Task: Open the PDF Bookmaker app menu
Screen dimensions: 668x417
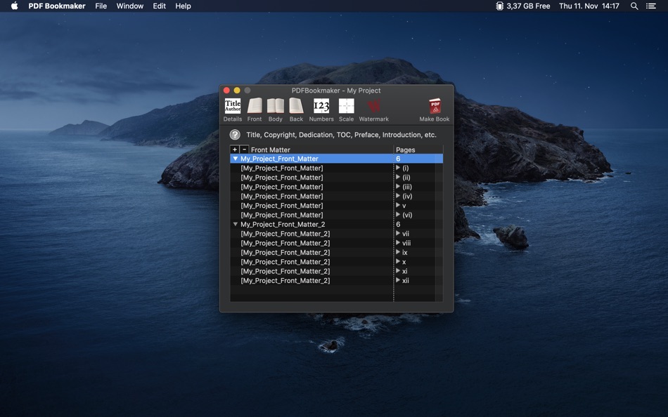Action: pos(57,6)
